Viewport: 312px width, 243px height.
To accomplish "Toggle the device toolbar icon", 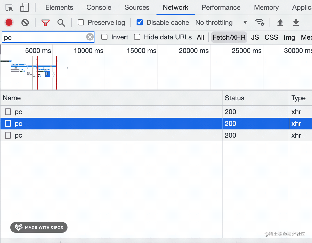I will click(x=25, y=8).
